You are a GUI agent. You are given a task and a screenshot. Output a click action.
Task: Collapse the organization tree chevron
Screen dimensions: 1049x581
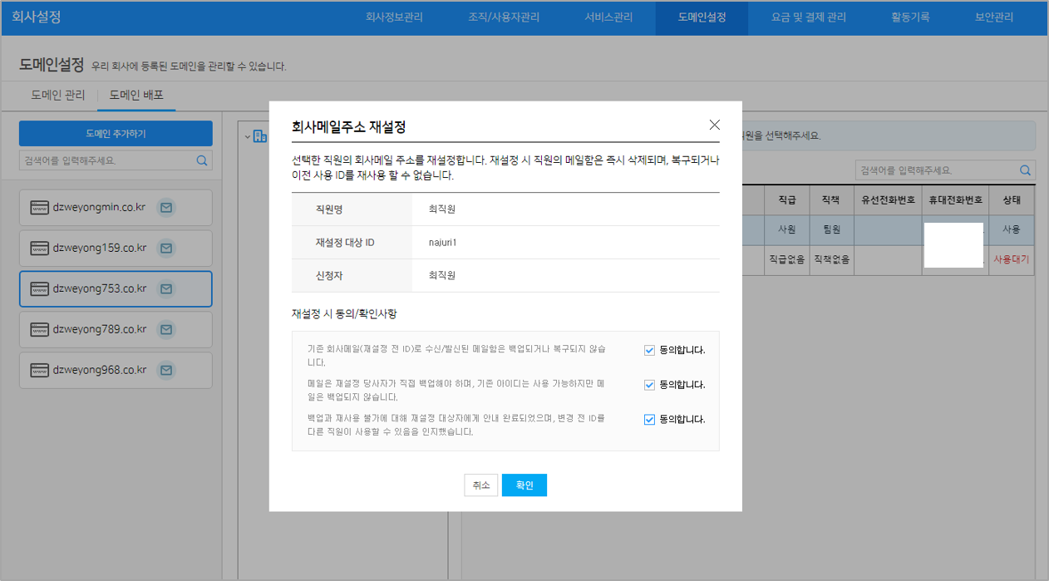click(x=248, y=137)
